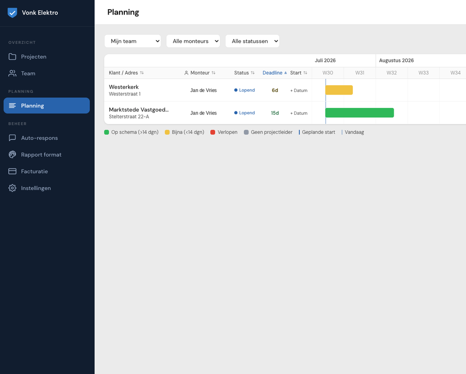Screen dimensions: 466x374
Task: Open Projecten in the sidebar
Action: tap(47, 57)
